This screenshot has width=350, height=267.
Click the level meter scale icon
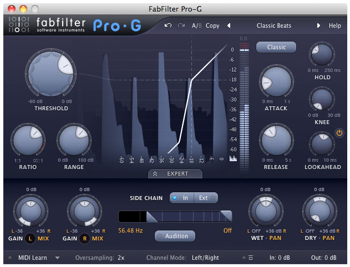pyautogui.click(x=233, y=158)
